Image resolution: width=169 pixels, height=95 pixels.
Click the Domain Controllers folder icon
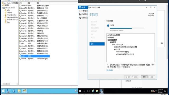(6, 15)
